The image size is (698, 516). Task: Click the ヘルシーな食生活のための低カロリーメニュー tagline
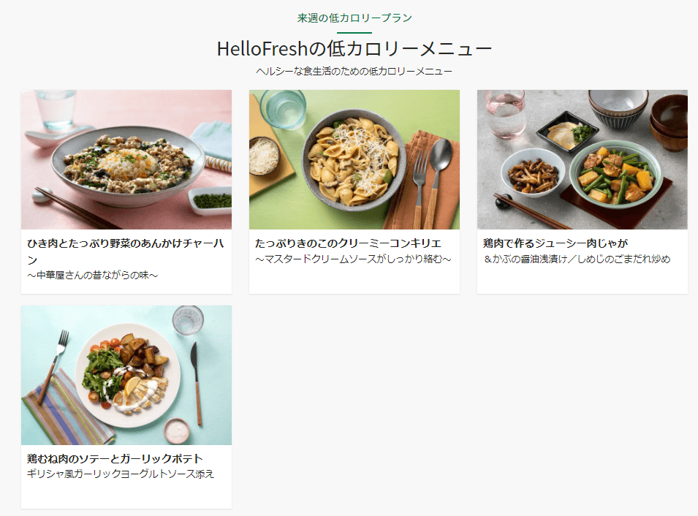[x=354, y=71]
